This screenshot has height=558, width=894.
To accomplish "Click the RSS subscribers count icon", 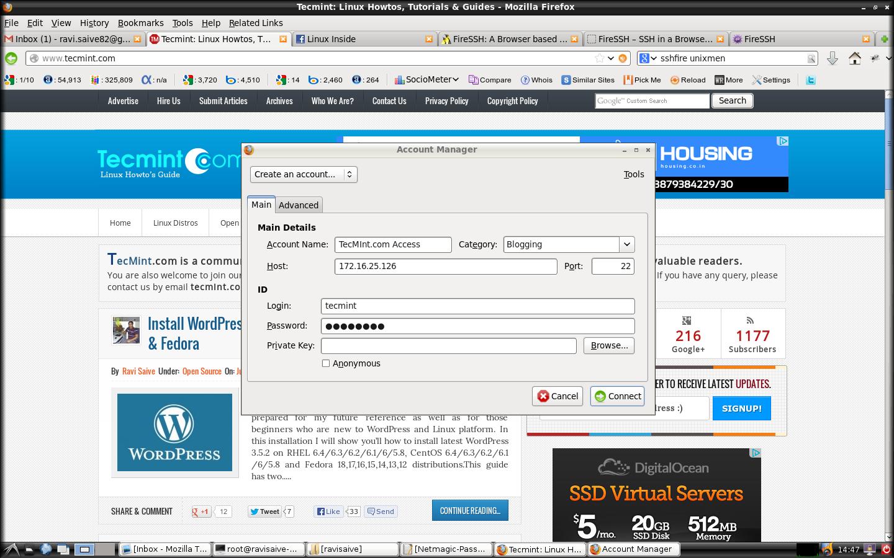I will tap(750, 321).
